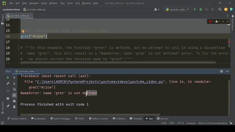Open Terminal tool window
Screen dimensions: 235x132
[135, 118]
